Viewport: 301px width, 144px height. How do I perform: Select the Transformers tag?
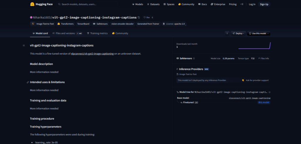tap(66, 24)
